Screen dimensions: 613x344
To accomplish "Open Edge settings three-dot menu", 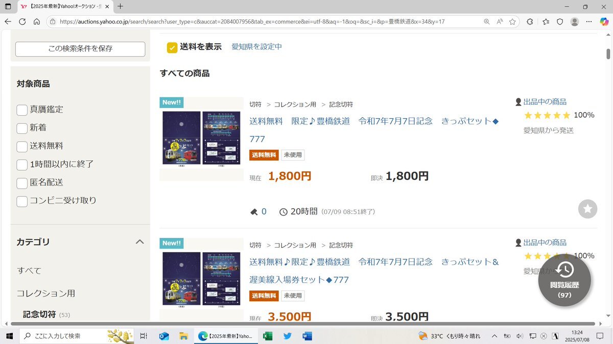I will coord(589,21).
